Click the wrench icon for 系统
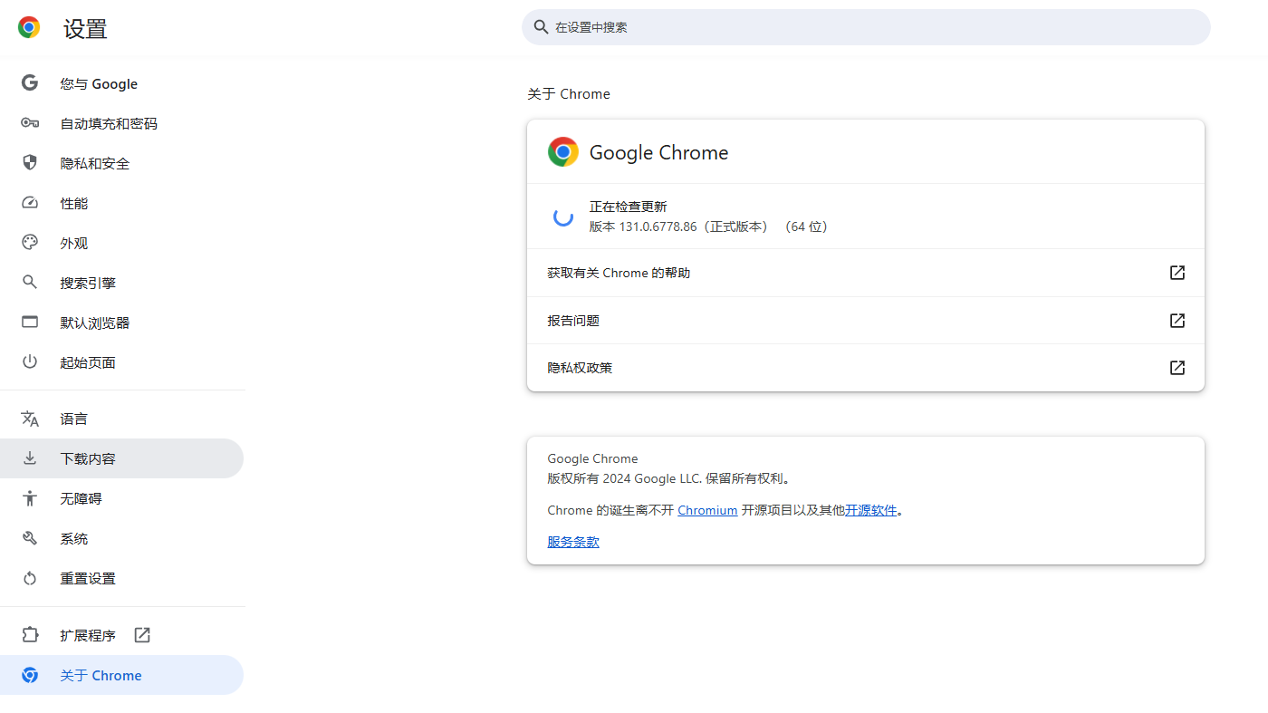Image resolution: width=1268 pixels, height=713 pixels. tap(30, 538)
